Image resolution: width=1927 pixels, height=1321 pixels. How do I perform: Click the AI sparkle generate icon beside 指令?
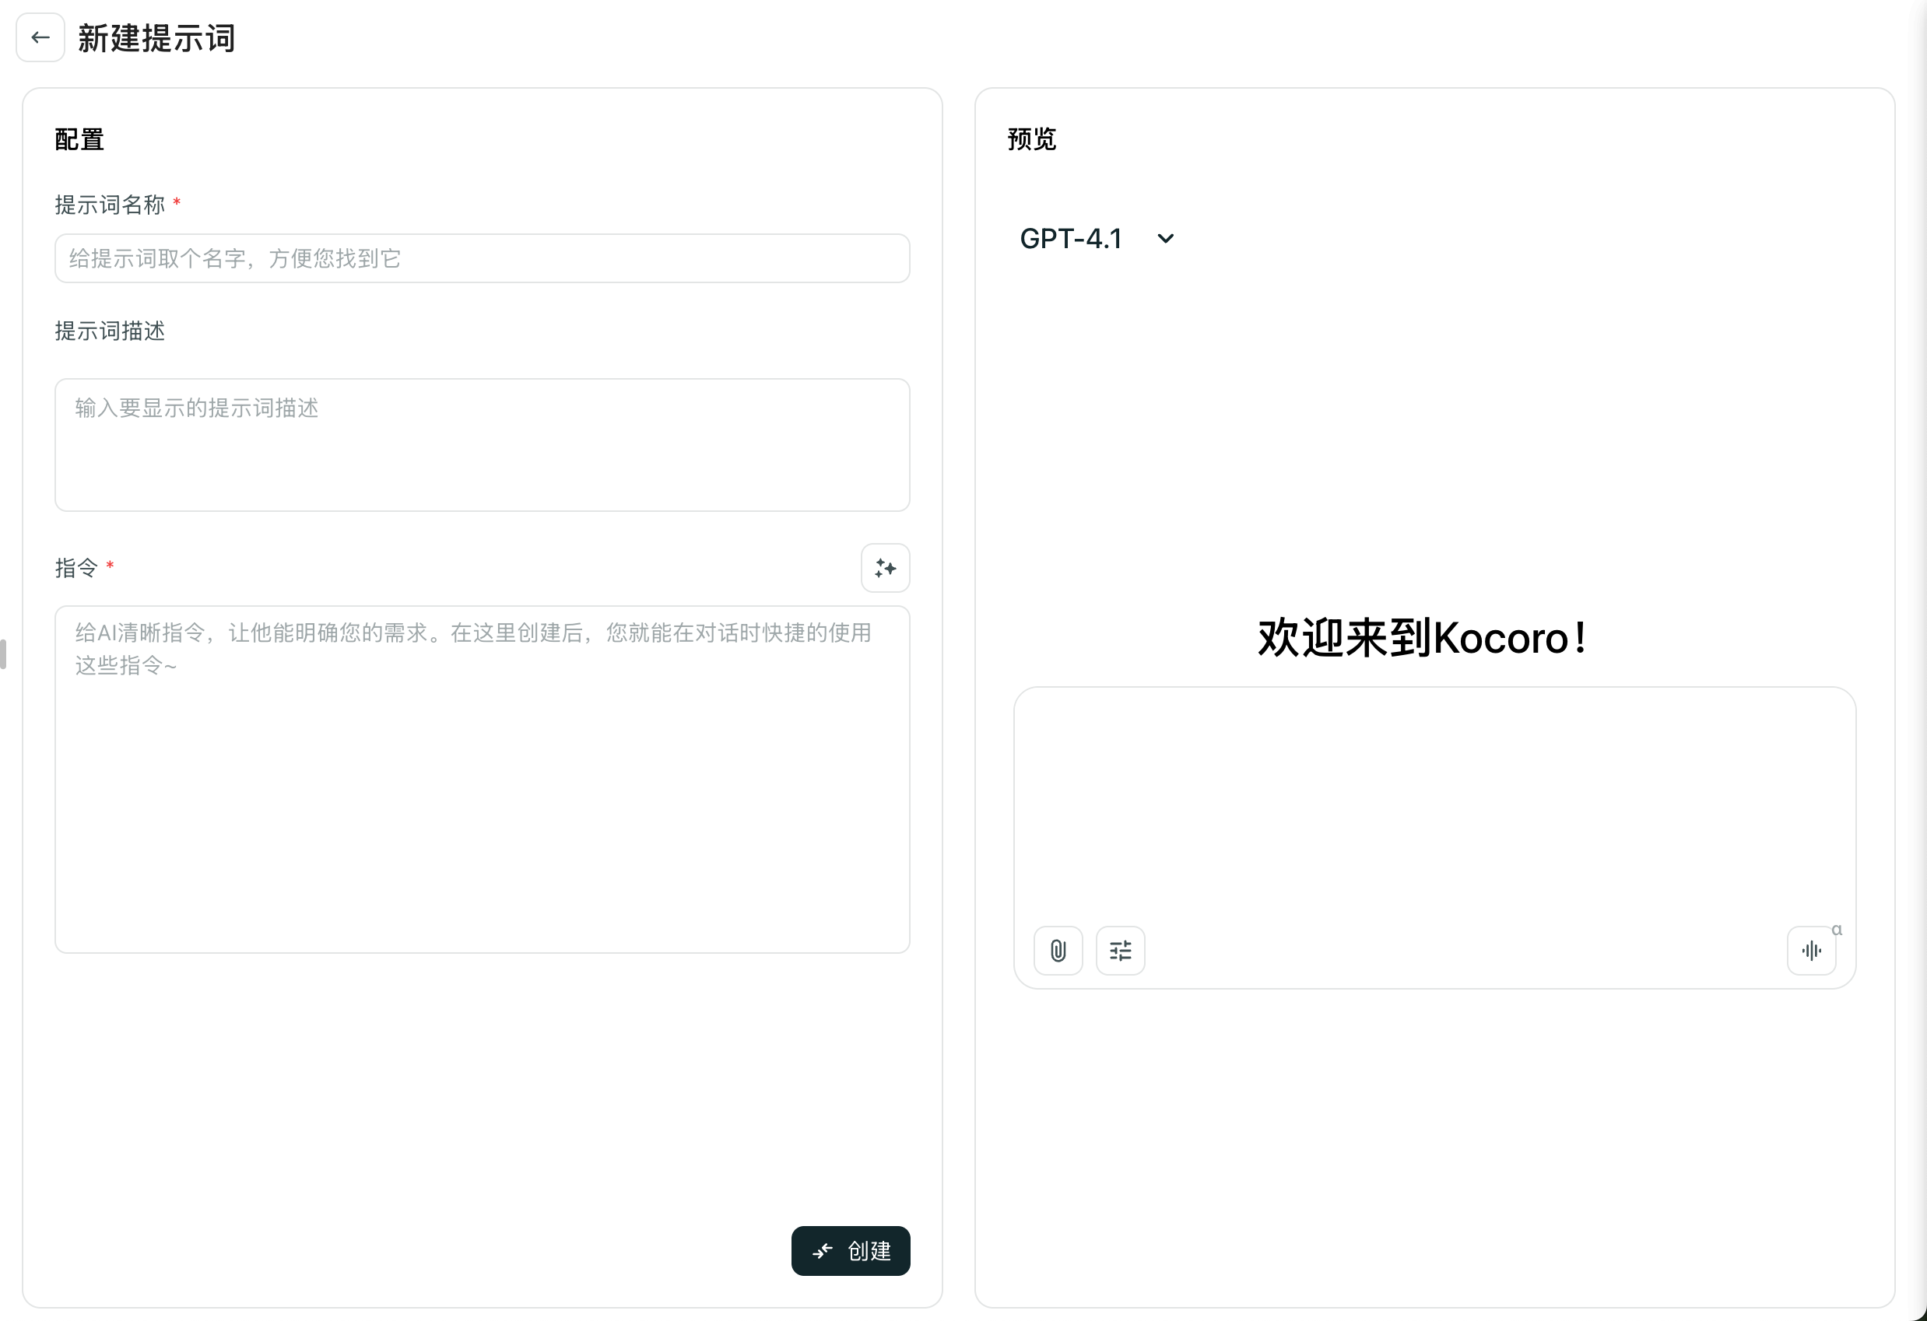885,568
